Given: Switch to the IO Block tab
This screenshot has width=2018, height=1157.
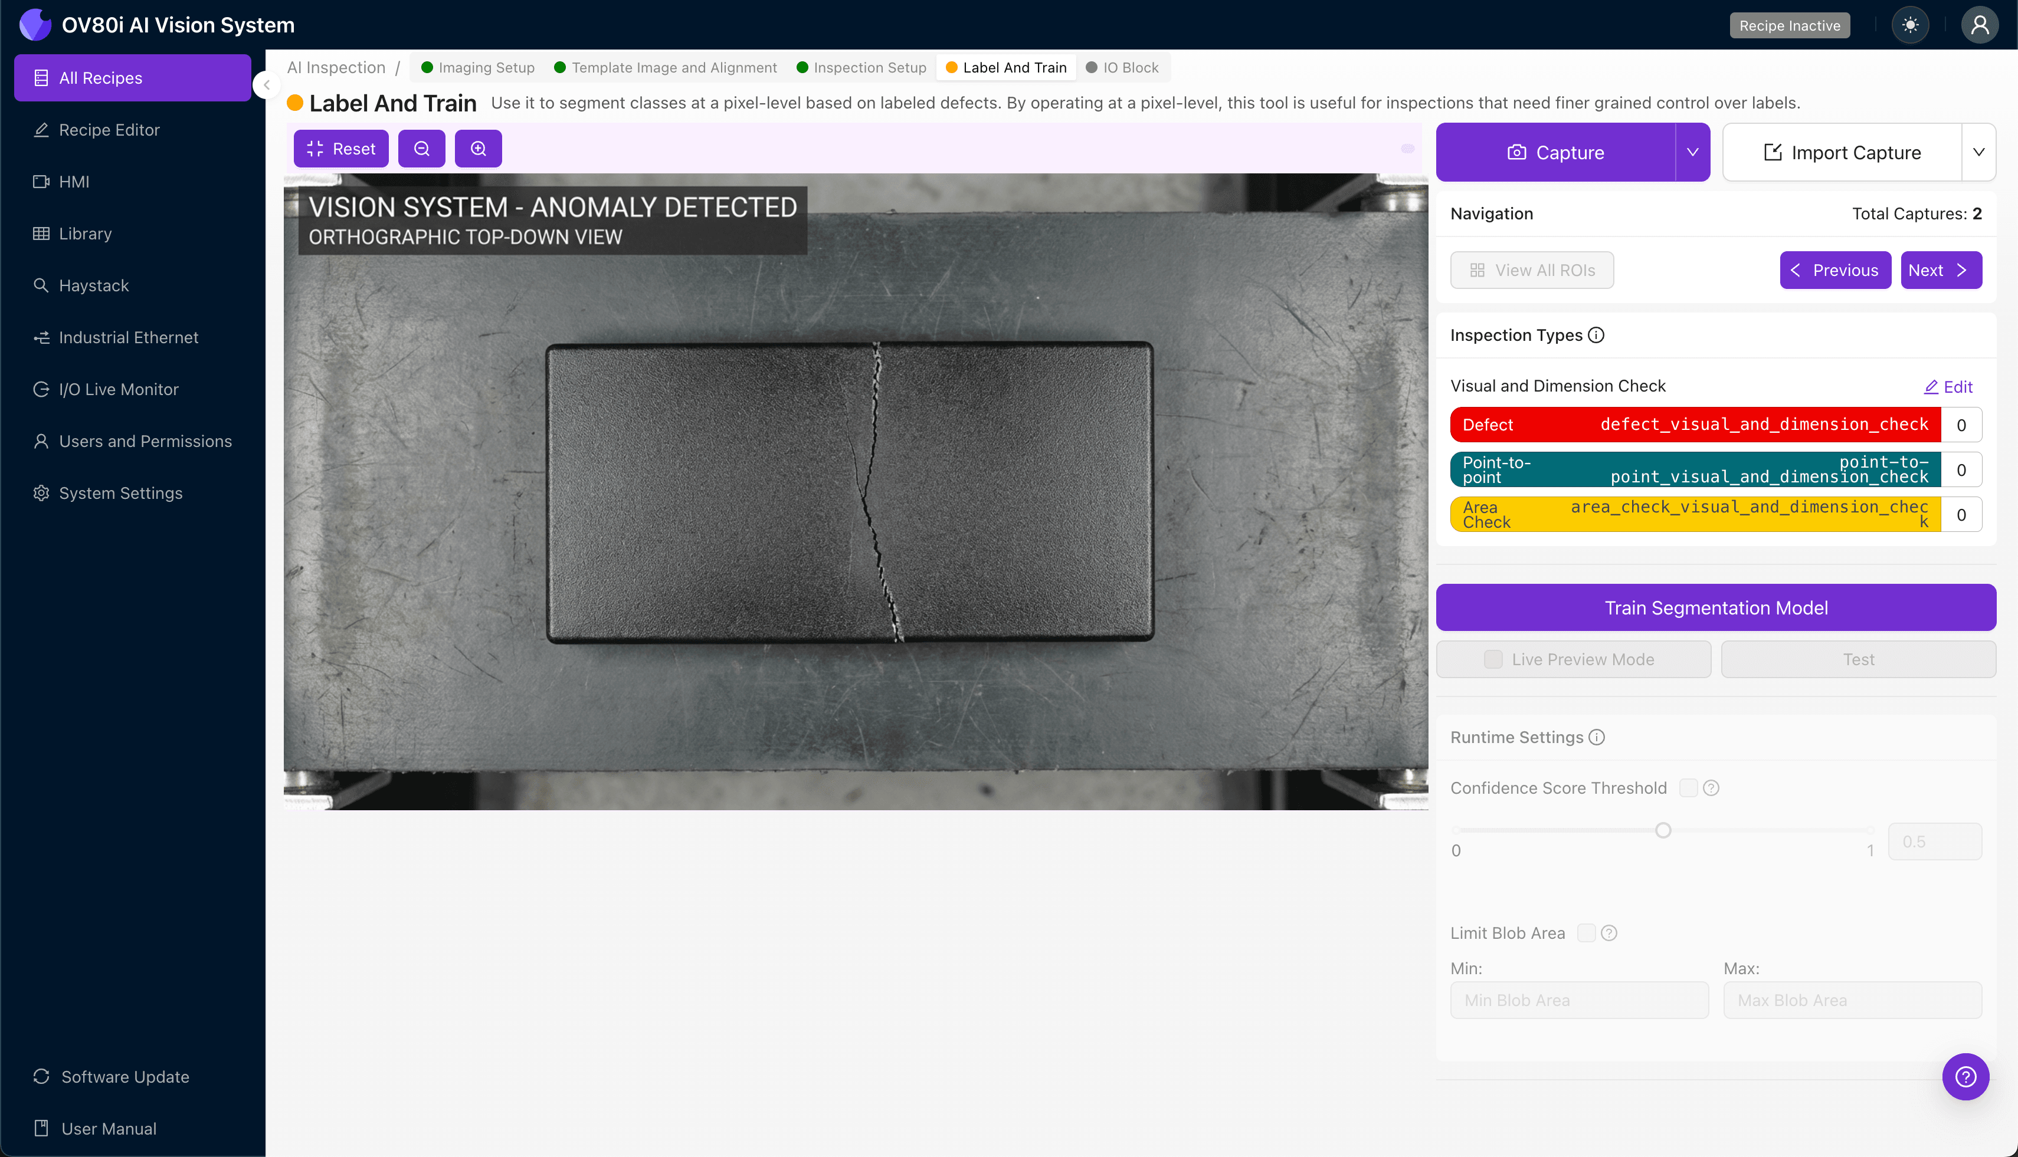Looking at the screenshot, I should click(x=1123, y=68).
